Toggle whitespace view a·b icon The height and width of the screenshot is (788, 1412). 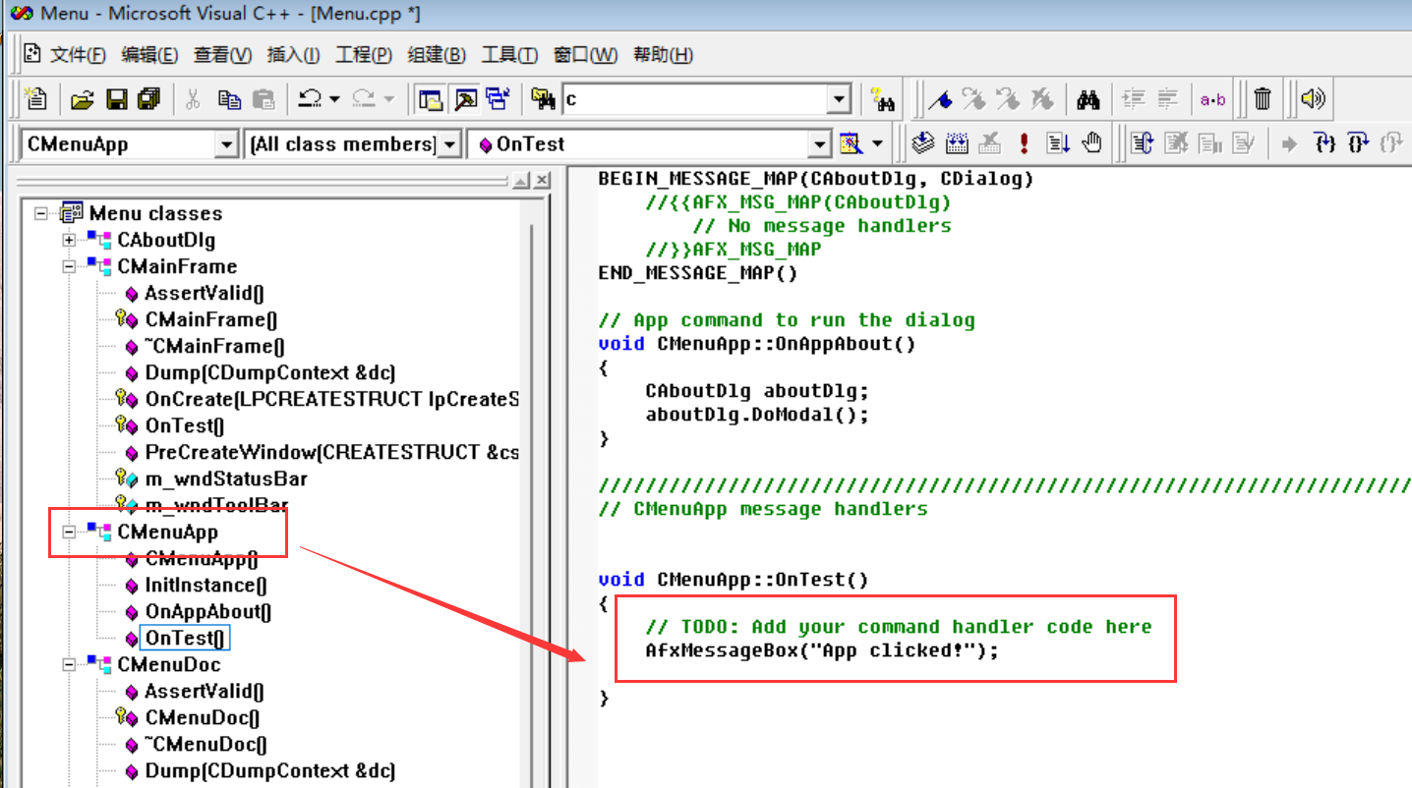[1213, 99]
